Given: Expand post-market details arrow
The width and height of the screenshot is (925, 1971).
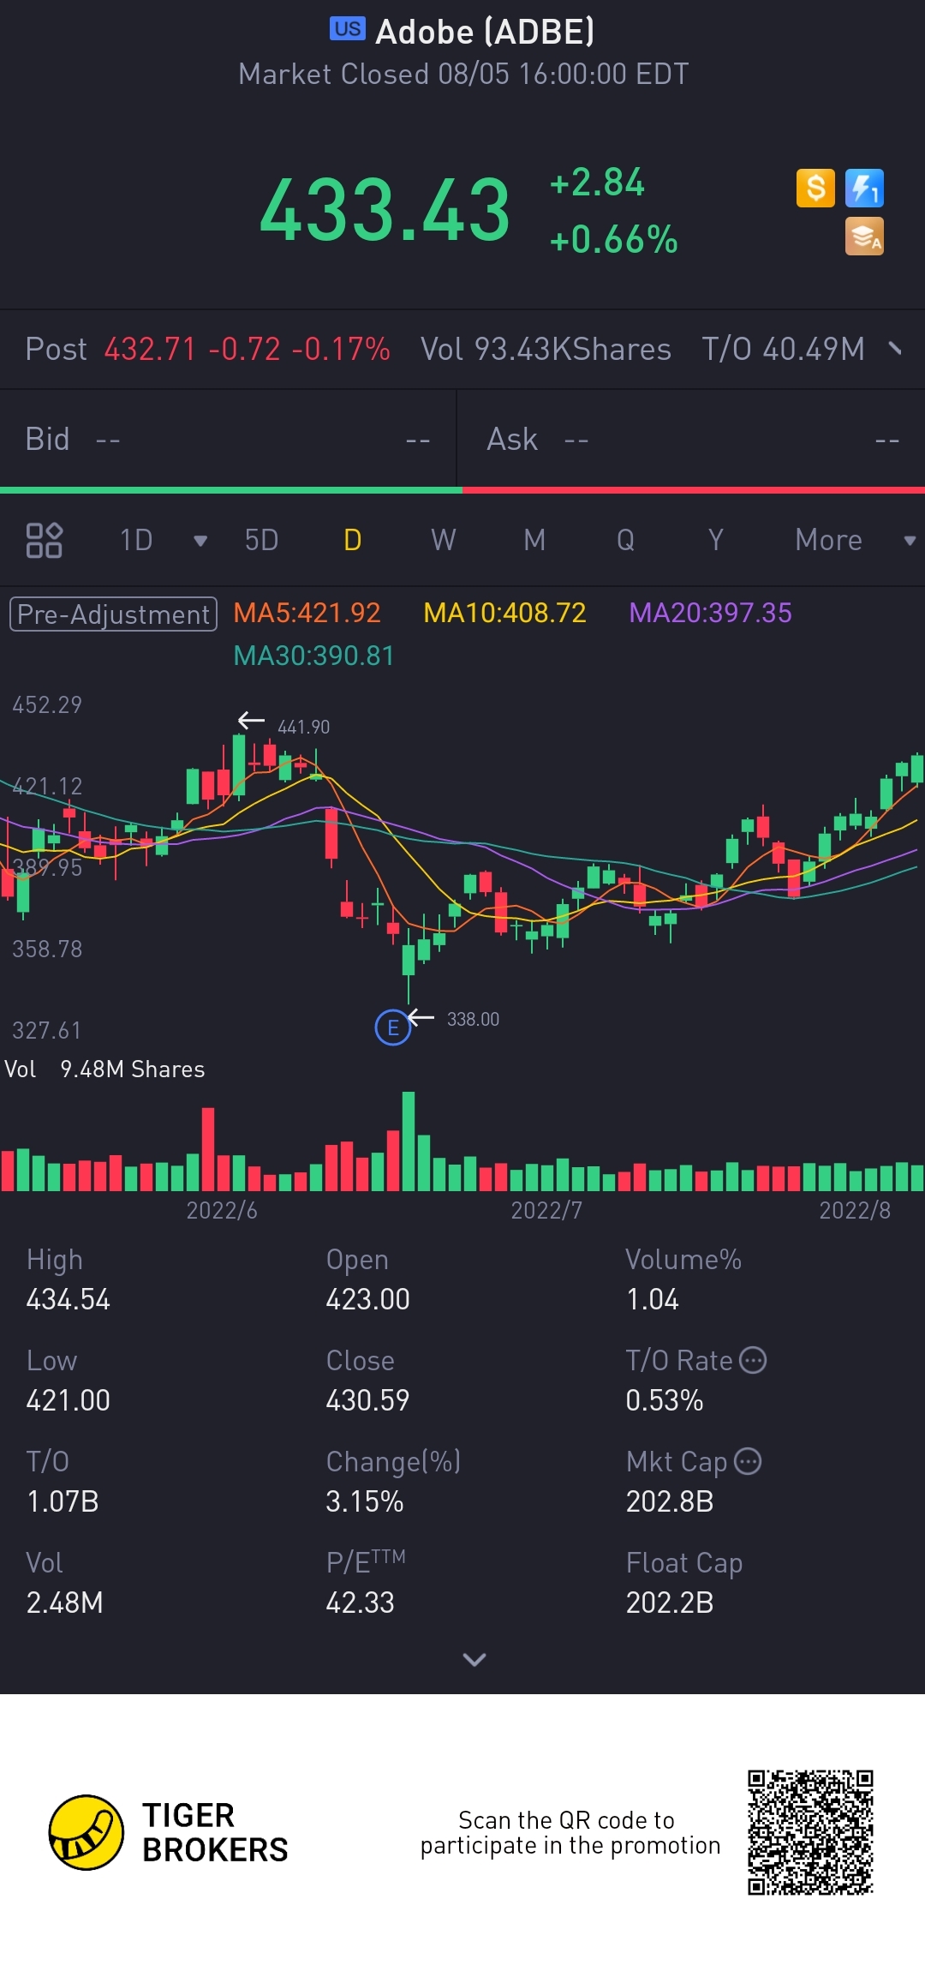Looking at the screenshot, I should tap(895, 348).
